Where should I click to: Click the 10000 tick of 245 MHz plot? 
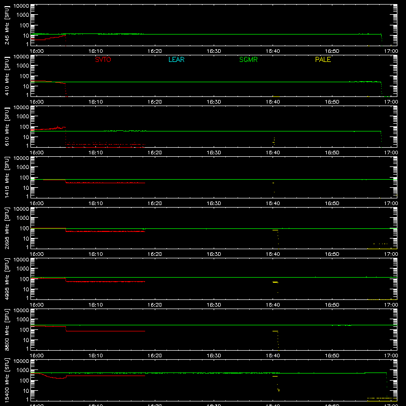(21, 6)
